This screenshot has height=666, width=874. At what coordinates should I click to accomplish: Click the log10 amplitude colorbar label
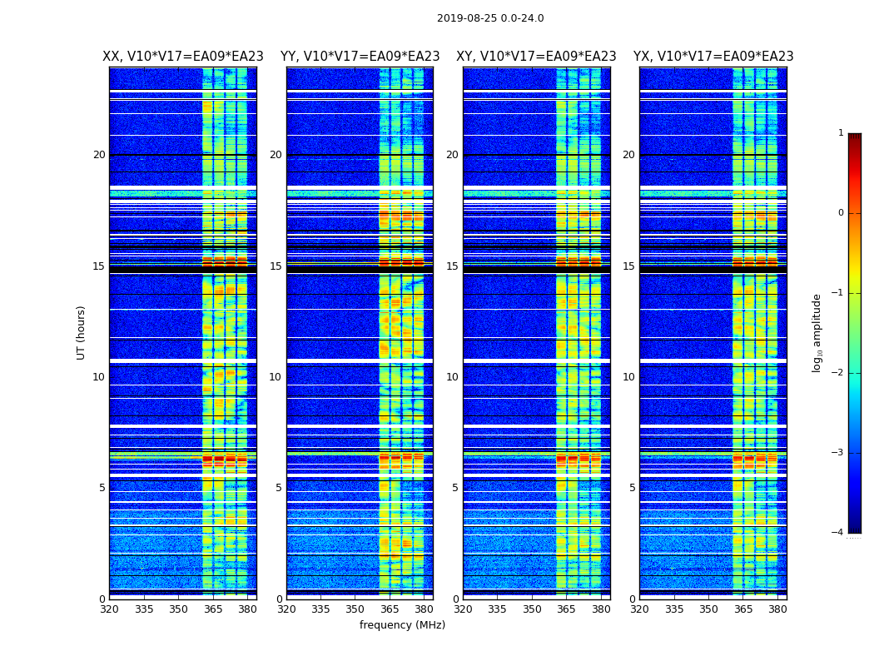pyautogui.click(x=817, y=333)
